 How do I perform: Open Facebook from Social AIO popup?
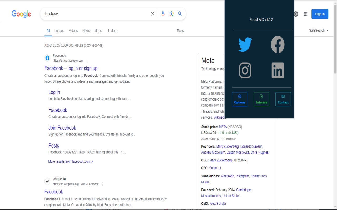(277, 44)
